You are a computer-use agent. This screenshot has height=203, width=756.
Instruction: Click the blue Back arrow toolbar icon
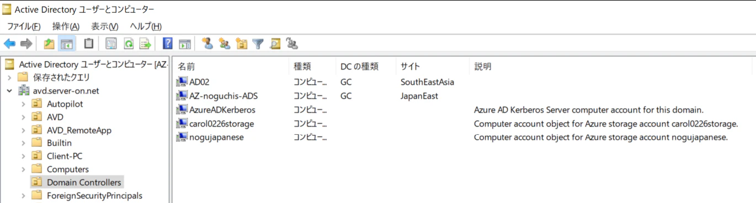coord(9,43)
